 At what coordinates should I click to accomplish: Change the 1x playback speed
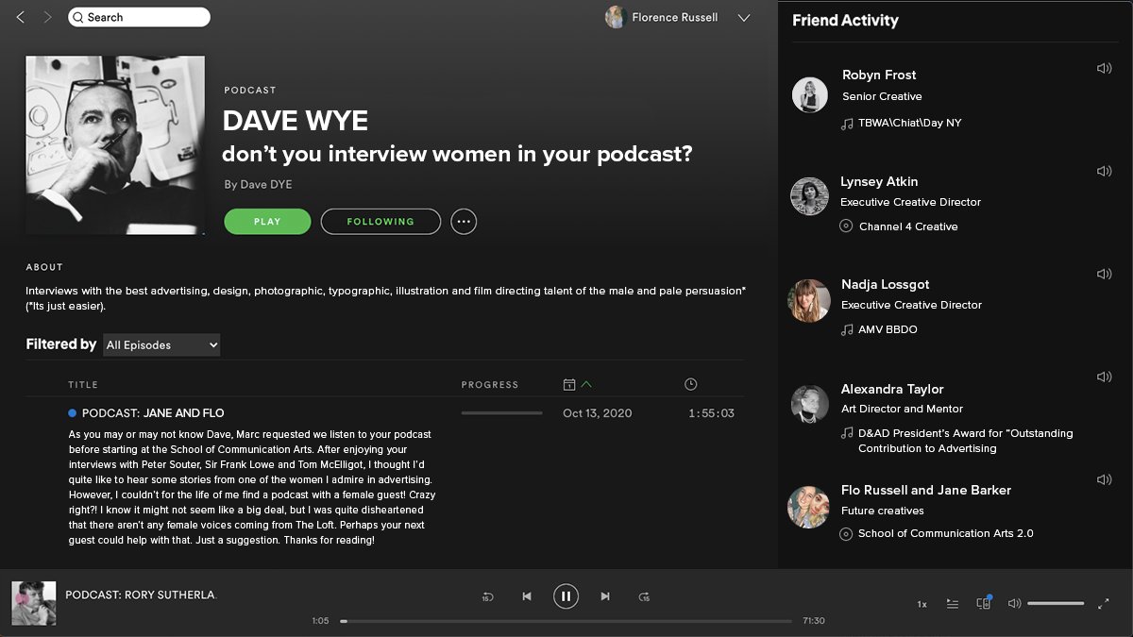[922, 604]
